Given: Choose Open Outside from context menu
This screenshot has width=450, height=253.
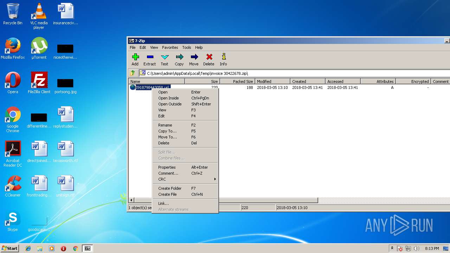Looking at the screenshot, I should point(185,104).
